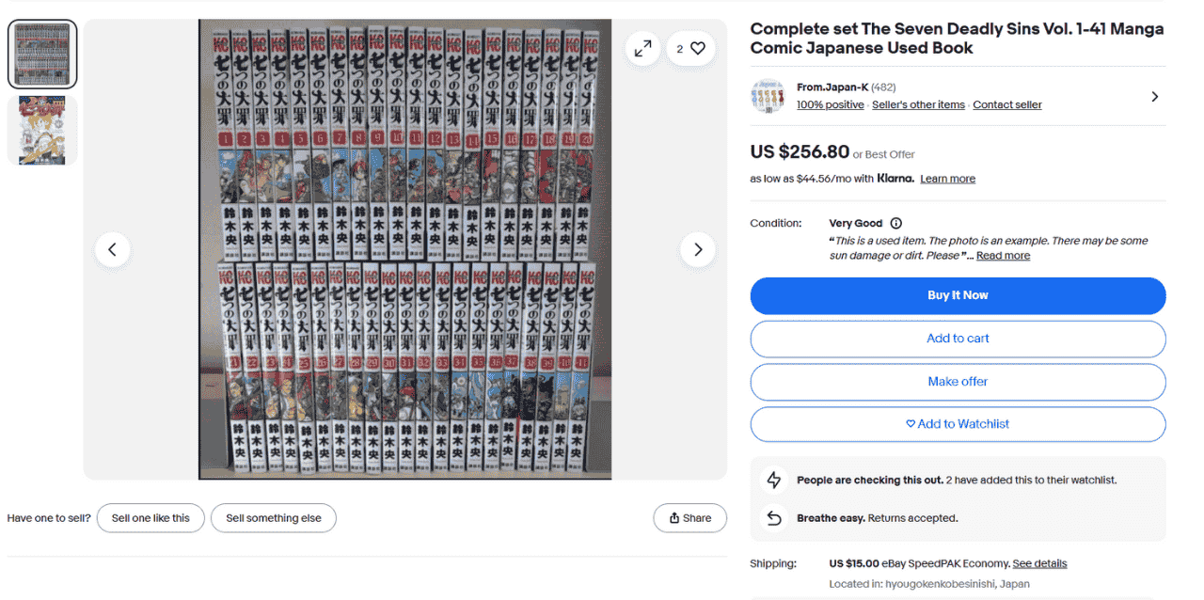Click the From.Japan-K seller avatar
Screen dimensions: 1204x600
point(768,96)
